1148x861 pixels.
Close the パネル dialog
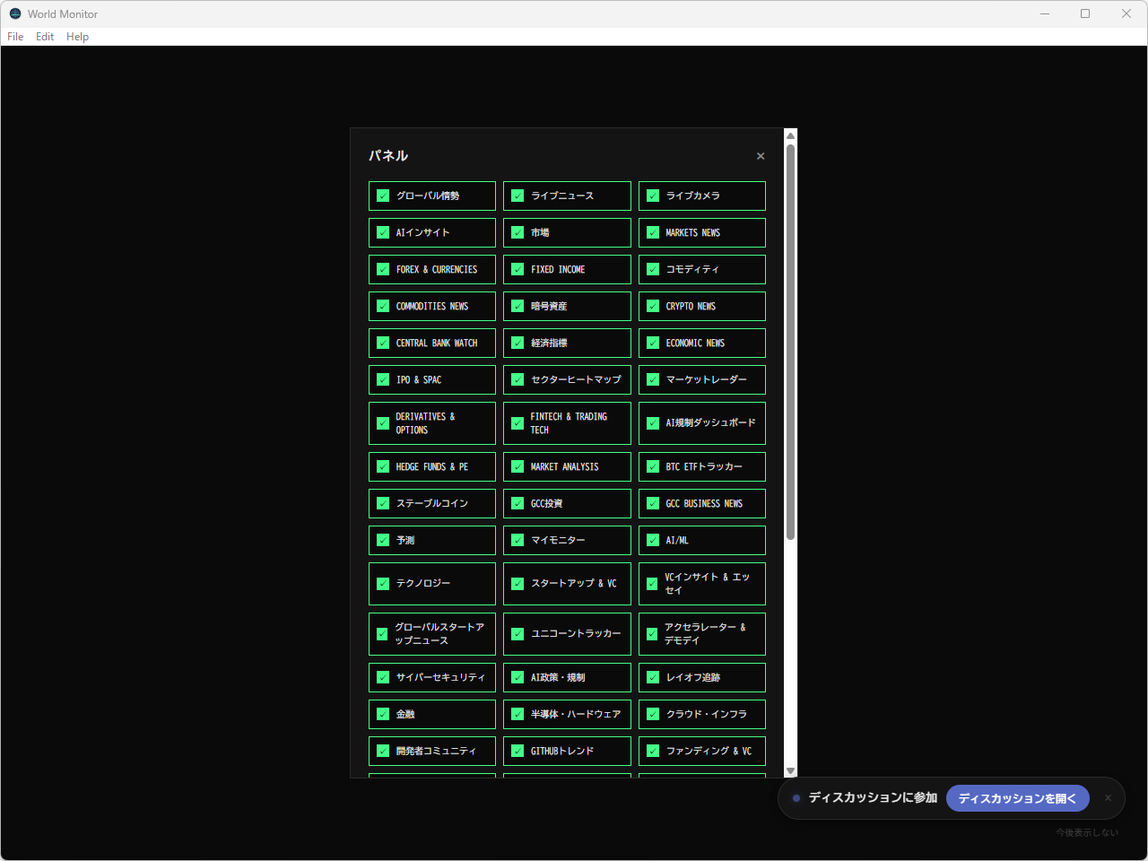[761, 156]
